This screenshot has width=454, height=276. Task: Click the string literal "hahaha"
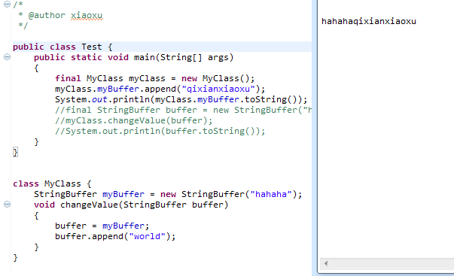coord(271,194)
